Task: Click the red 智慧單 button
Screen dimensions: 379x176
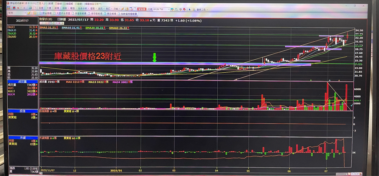Action: point(142,9)
